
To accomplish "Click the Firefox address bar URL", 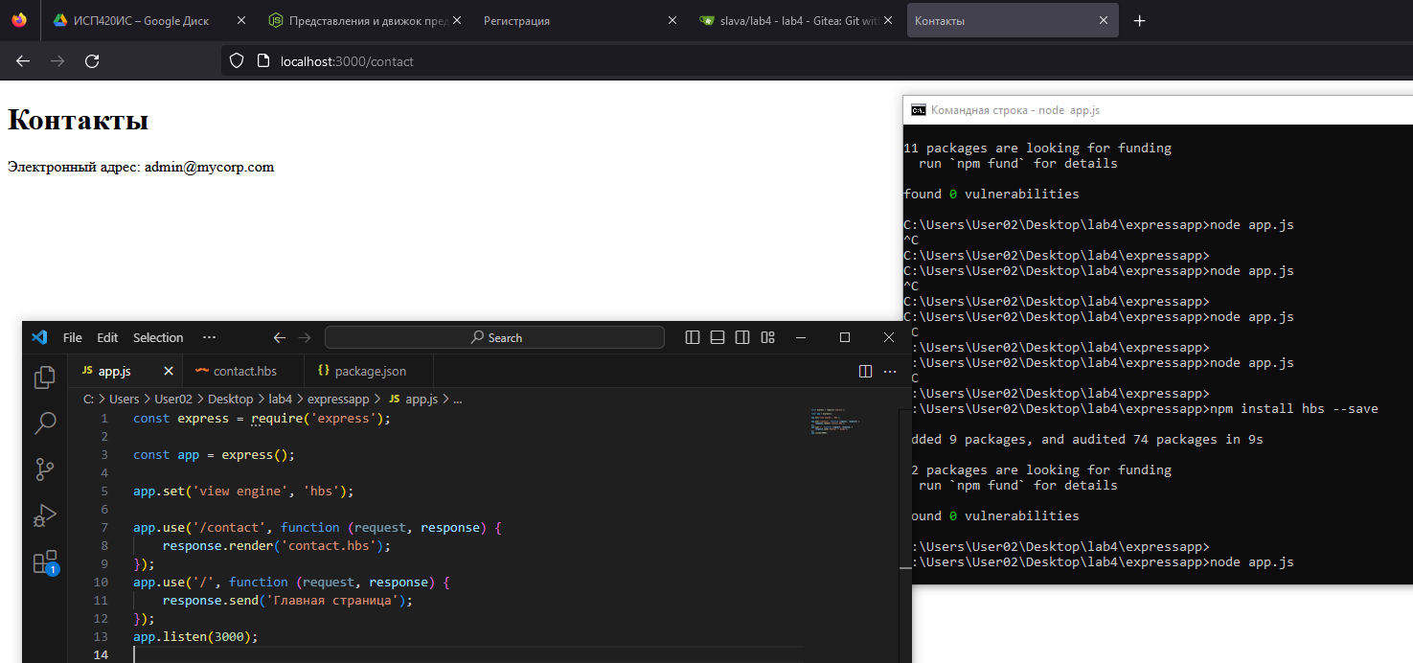I will coord(347,61).
